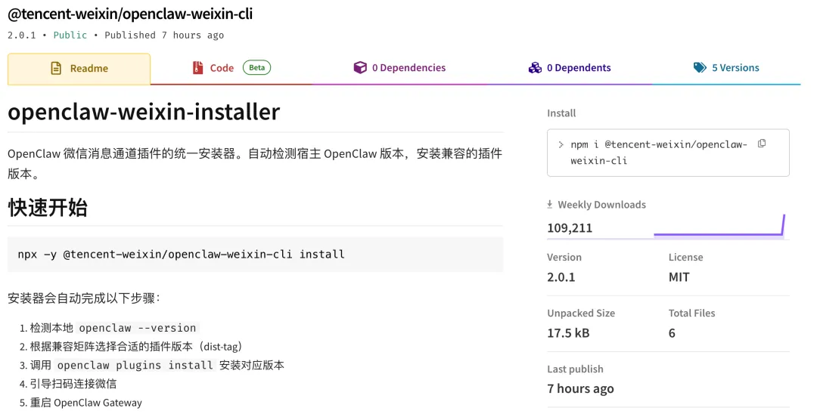
Task: Click the npx -y install code block
Action: (x=256, y=254)
